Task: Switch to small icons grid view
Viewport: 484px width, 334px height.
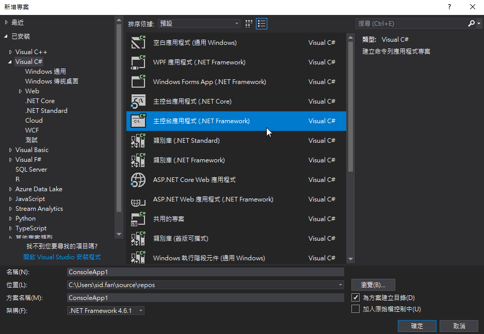Action: tap(249, 24)
